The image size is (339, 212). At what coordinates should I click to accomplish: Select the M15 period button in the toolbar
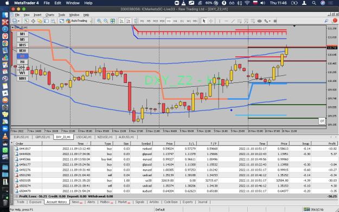[155, 21]
